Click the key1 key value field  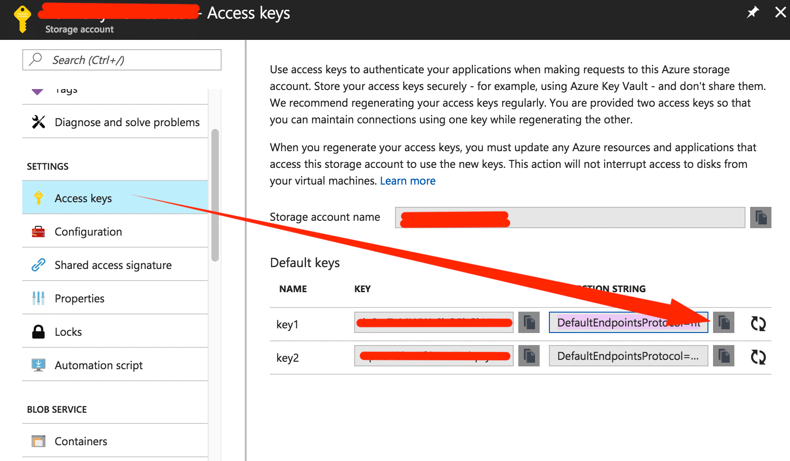433,322
